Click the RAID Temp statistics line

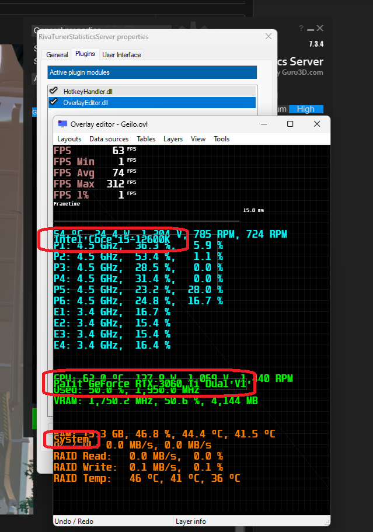tap(147, 478)
